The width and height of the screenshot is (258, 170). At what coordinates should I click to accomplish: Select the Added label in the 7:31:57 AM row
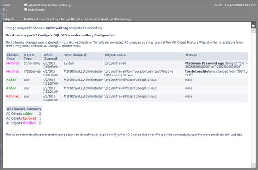pyautogui.click(x=11, y=80)
